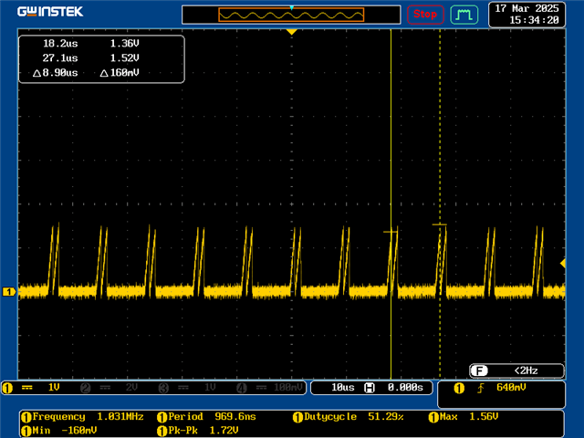Click the 640mV trigger level value
The image size is (584, 438).
click(511, 388)
